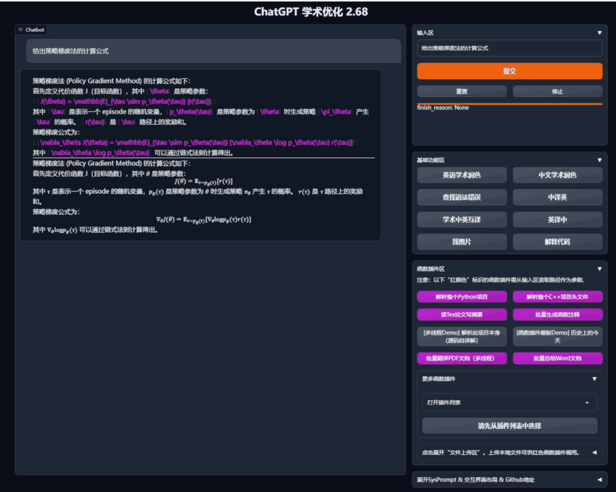Click 学术中英互译 button
Viewport: 616px width, 492px height.
(461, 219)
